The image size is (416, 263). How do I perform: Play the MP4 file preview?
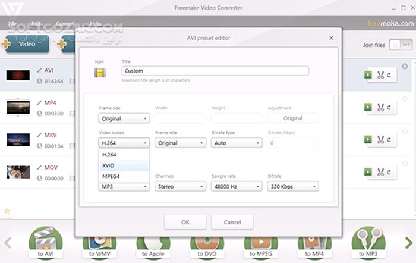pyautogui.click(x=368, y=107)
